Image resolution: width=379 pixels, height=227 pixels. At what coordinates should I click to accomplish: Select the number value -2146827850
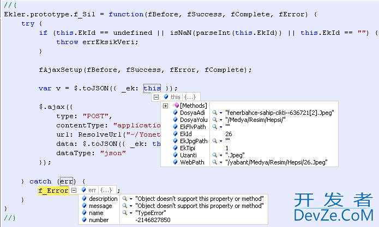[153, 220]
